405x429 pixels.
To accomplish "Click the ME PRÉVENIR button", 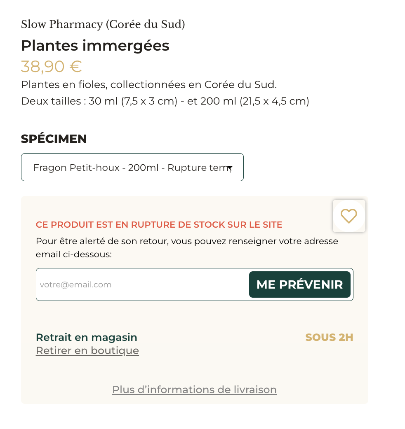I will pyautogui.click(x=300, y=284).
